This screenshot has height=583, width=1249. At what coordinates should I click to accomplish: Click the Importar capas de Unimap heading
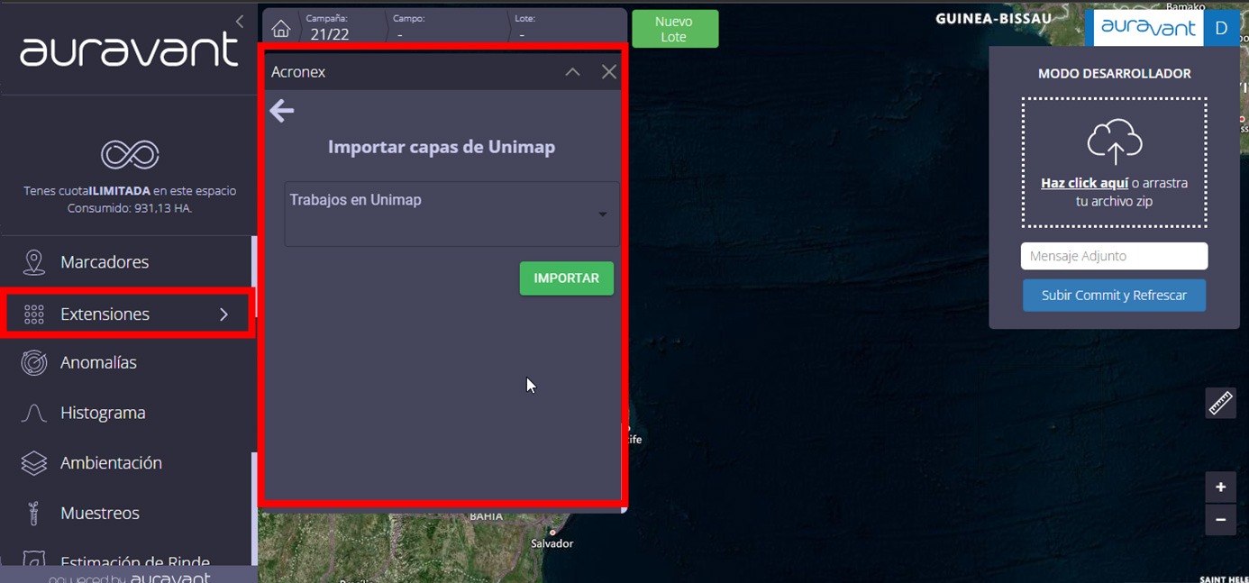click(442, 147)
